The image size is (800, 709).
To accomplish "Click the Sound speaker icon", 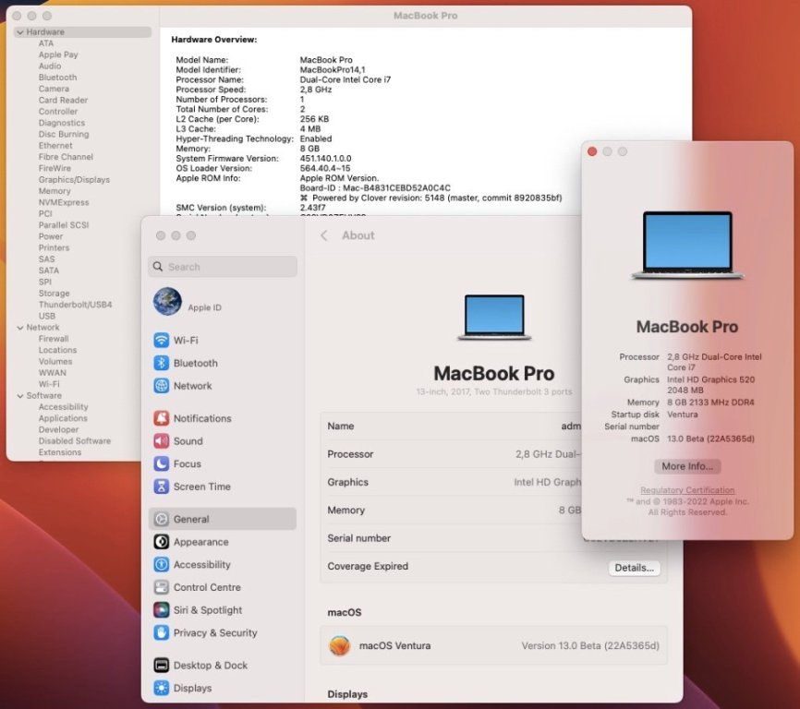I will click(162, 441).
